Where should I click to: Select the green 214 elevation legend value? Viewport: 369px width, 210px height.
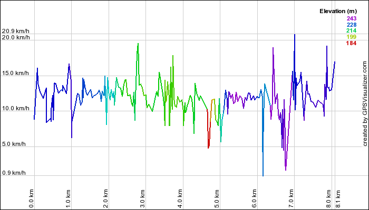click(x=352, y=30)
